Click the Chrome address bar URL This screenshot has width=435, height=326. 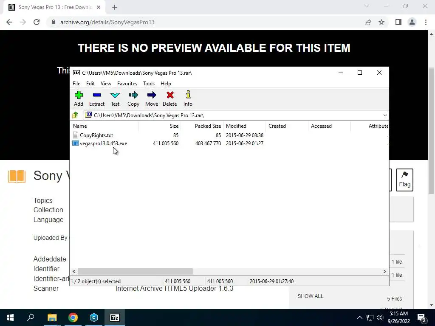pyautogui.click(x=107, y=22)
